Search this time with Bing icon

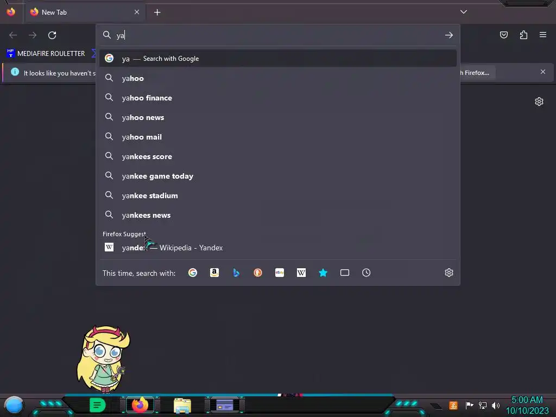(x=236, y=273)
